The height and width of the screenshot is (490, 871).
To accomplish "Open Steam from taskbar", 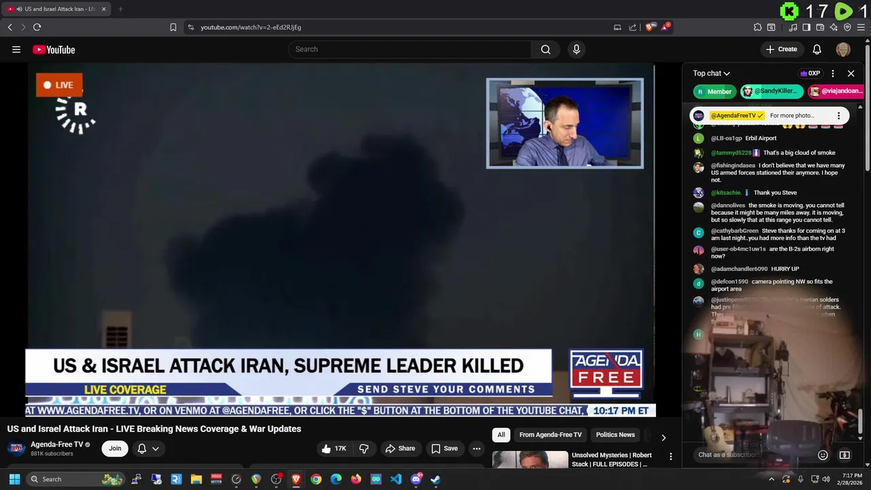I will coord(435,479).
